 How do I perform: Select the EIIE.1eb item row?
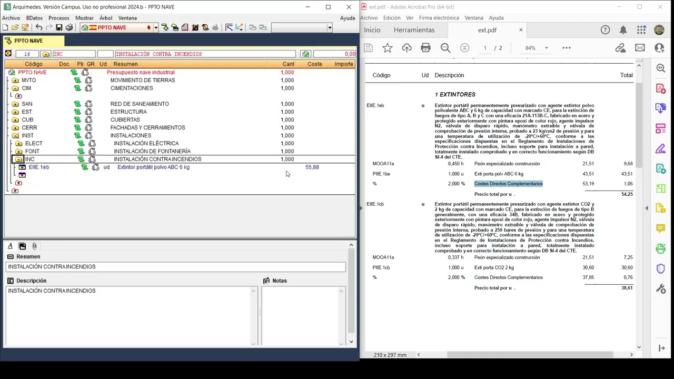tap(180, 167)
